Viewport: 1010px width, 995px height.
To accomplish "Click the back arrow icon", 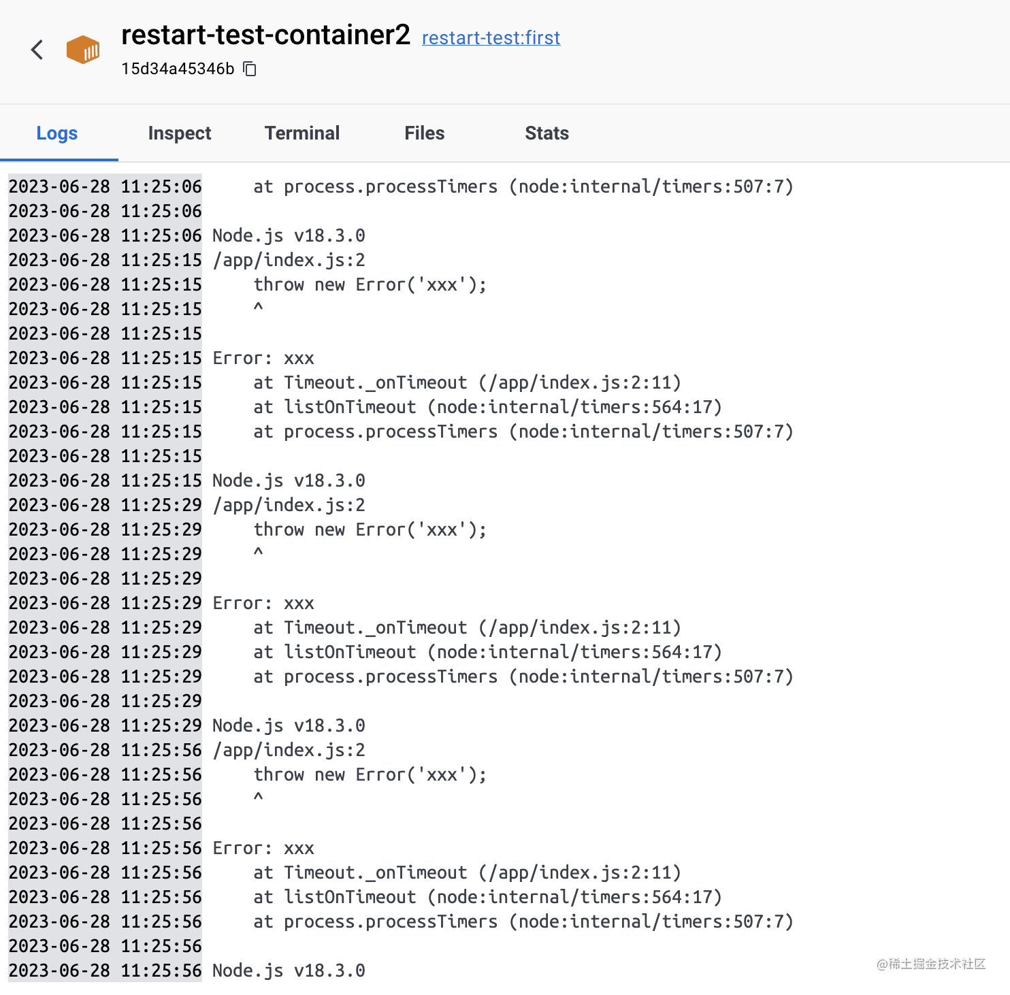I will tap(37, 50).
